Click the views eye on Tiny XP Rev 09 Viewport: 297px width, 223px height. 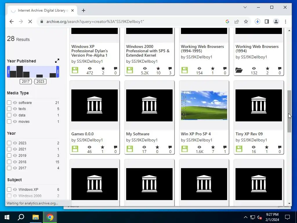(x=253, y=147)
